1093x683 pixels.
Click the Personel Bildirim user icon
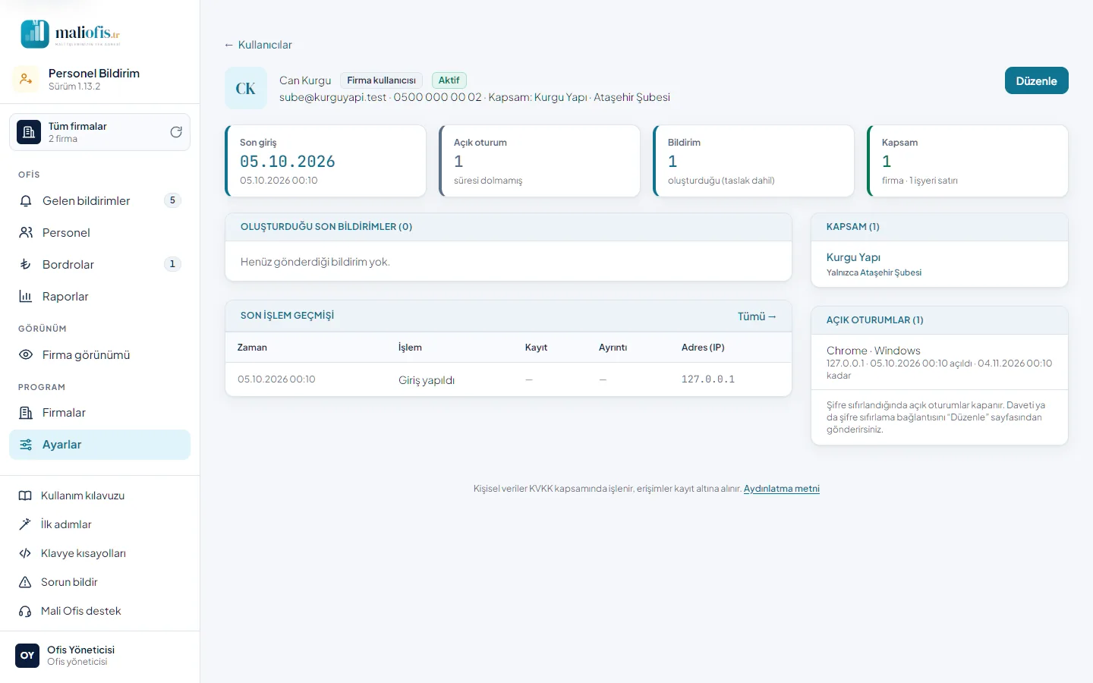click(26, 79)
